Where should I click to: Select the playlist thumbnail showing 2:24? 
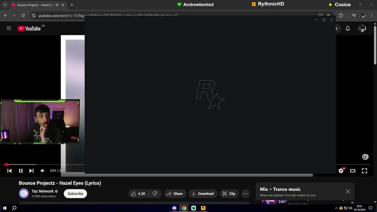(274, 202)
